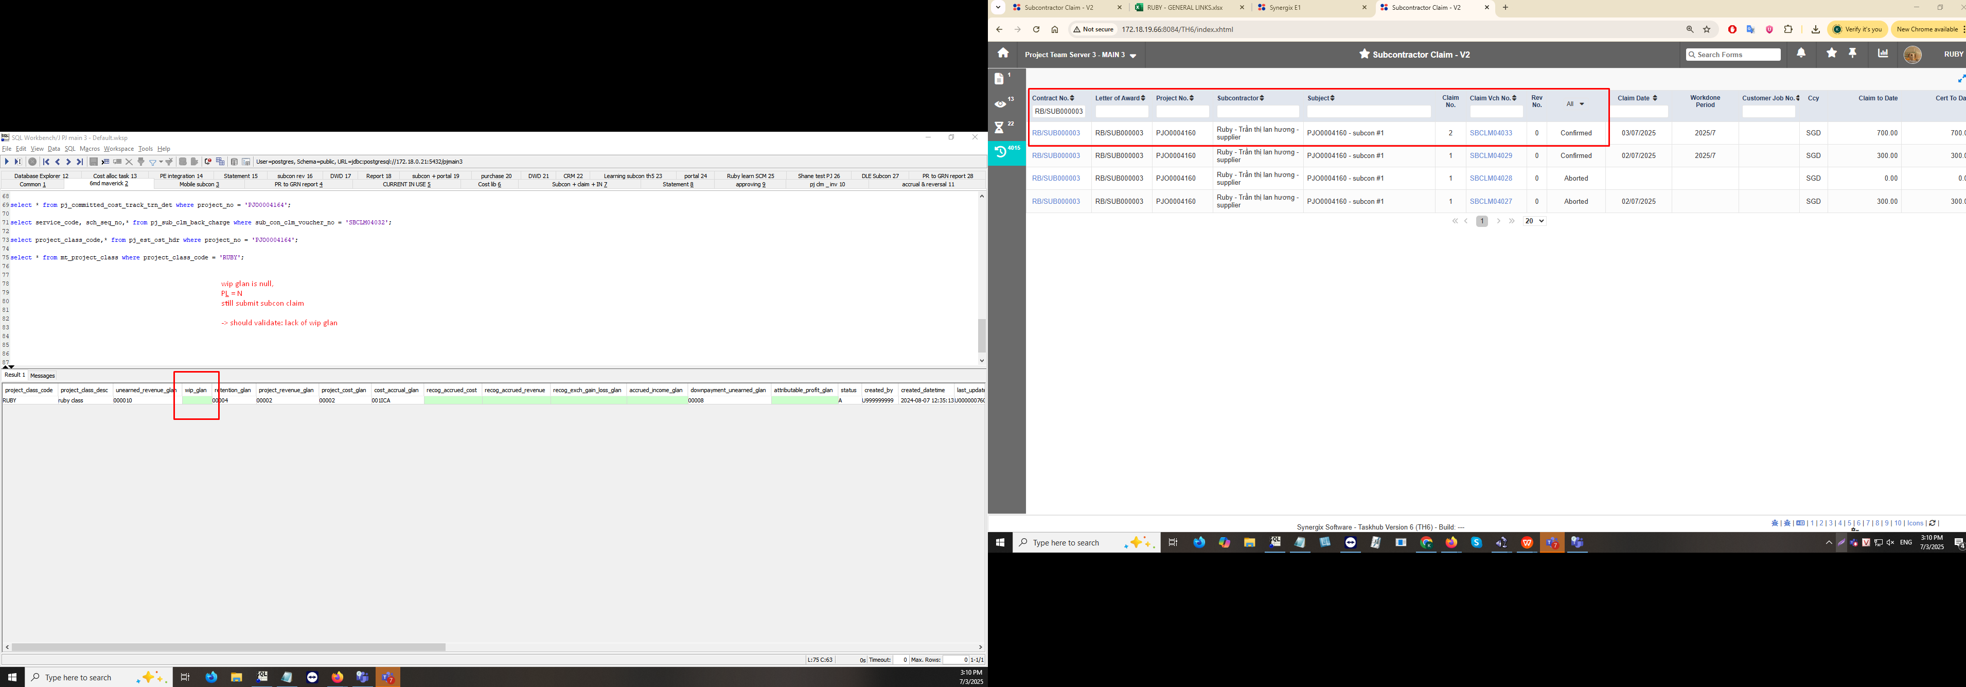
Task: Click the Icons link in the footer
Action: tap(1915, 524)
